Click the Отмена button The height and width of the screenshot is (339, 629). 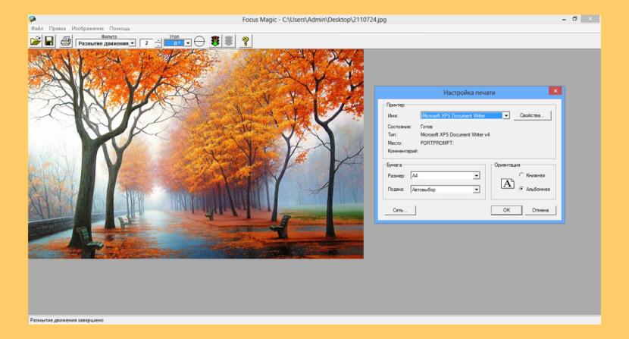tap(540, 210)
